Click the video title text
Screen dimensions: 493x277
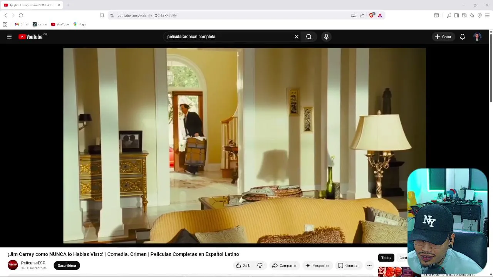(x=123, y=254)
